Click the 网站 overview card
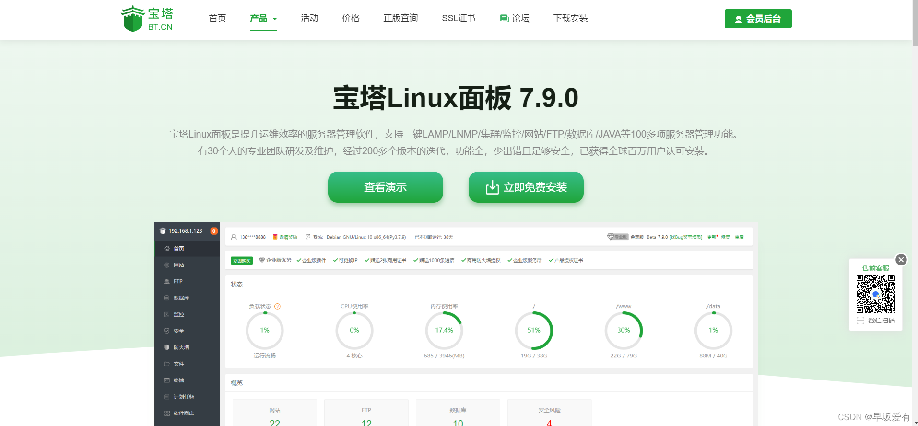The width and height of the screenshot is (918, 426). [275, 413]
